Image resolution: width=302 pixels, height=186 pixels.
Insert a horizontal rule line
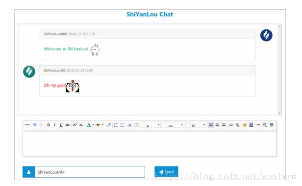click(x=258, y=125)
